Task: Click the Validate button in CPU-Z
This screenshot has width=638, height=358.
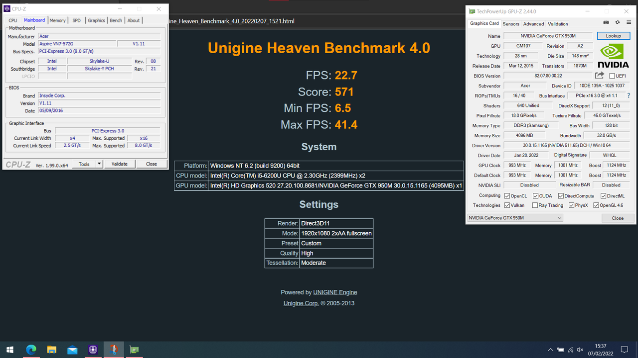Action: tap(119, 164)
